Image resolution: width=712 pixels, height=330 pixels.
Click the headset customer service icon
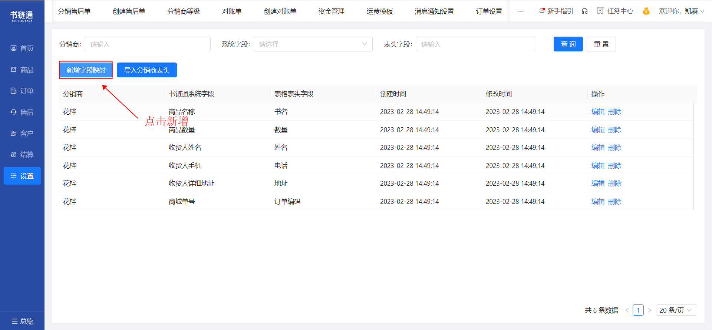[x=585, y=11]
